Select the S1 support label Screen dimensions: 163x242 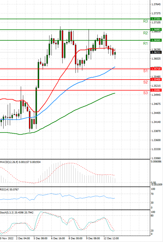145,71
